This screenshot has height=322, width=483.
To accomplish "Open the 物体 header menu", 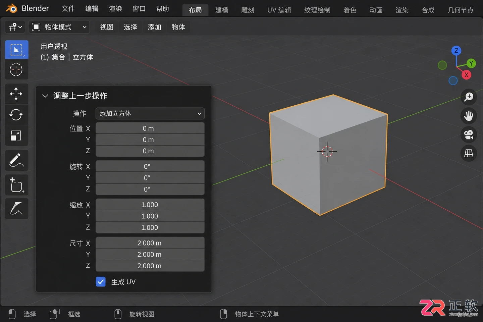I will coord(178,27).
